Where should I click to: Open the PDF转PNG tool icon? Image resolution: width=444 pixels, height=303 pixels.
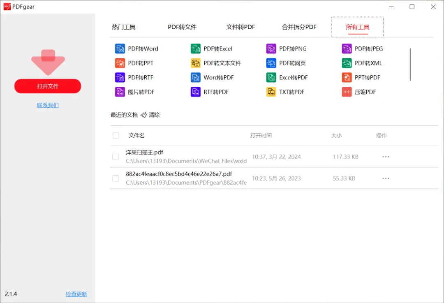coord(271,49)
